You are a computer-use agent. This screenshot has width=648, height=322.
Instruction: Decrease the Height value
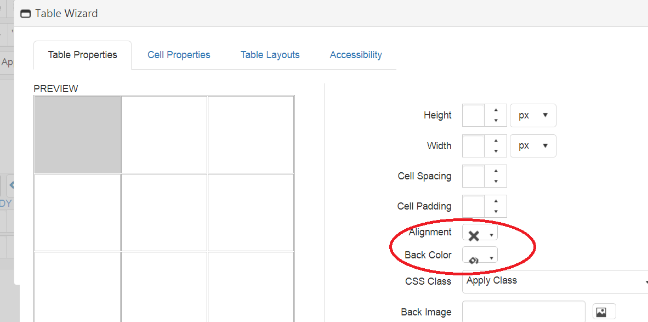[x=496, y=121]
